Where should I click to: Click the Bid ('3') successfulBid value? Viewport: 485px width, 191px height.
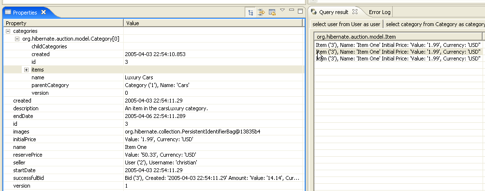212,178
